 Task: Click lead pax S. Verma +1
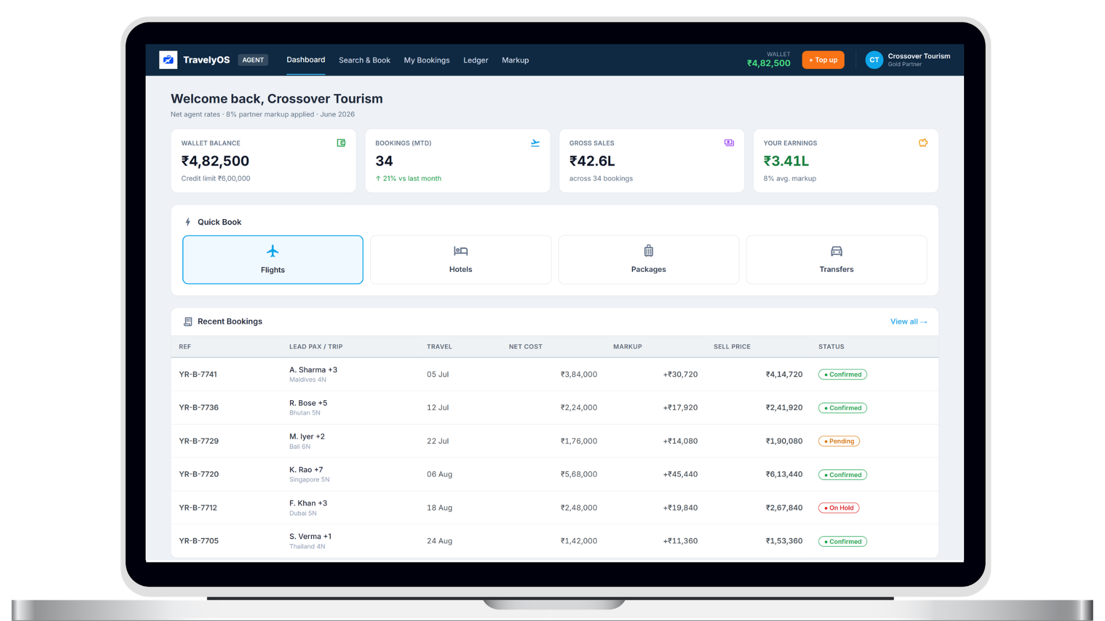tap(310, 536)
